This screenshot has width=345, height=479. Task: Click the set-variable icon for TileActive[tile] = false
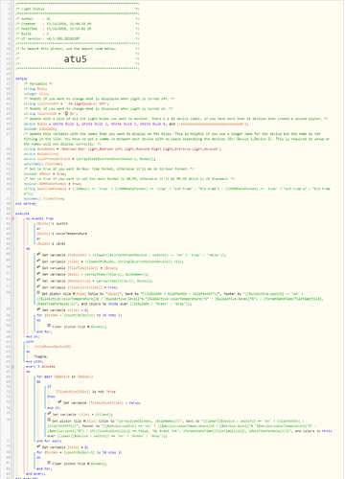tap(59, 402)
